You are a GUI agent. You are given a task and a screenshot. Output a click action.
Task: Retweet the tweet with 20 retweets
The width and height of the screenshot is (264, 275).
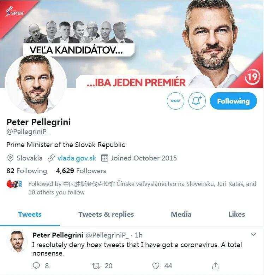[x=96, y=266]
